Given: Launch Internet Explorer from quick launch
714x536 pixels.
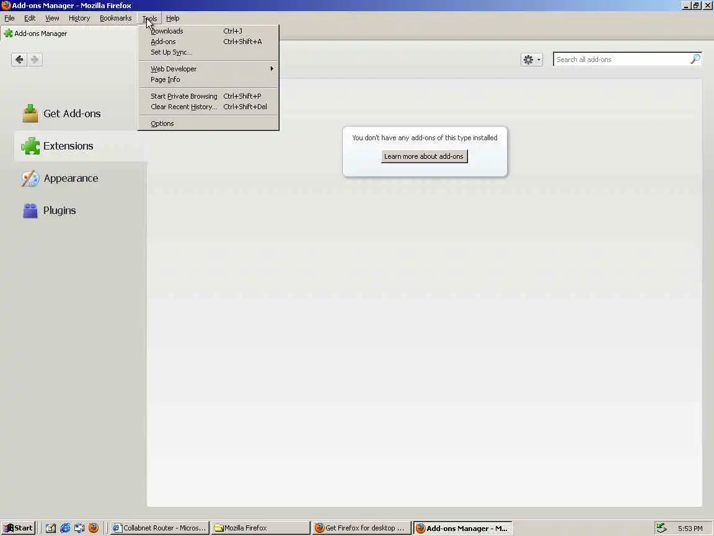Looking at the screenshot, I should click(x=65, y=528).
